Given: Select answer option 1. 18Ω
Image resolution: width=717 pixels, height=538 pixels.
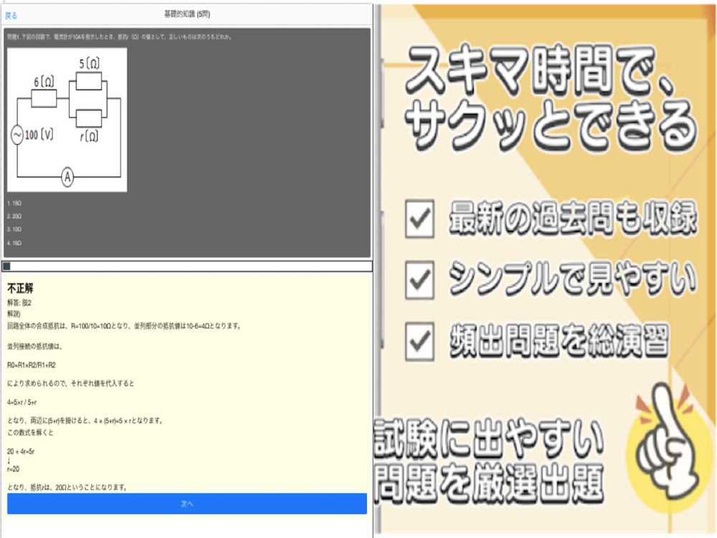Looking at the screenshot, I should (14, 203).
